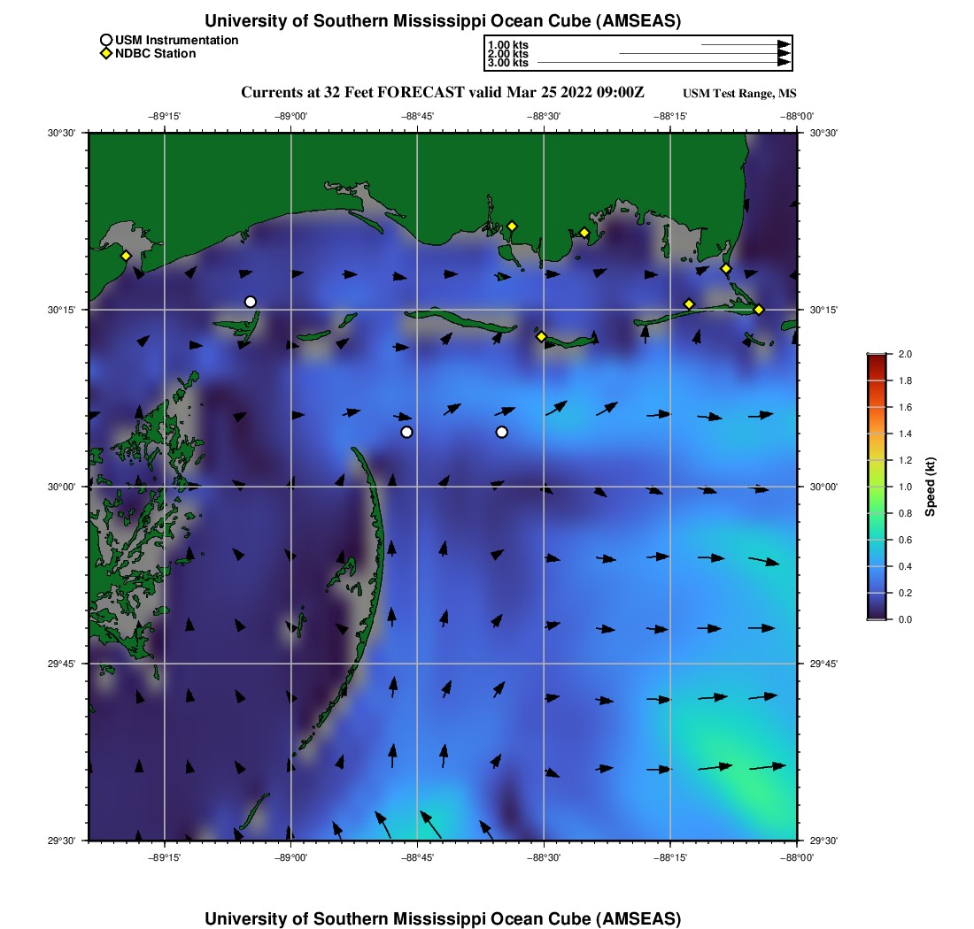Viewport: 974px width, 929px height.
Task: Click the NDBC diamond on the barrier island
Action: (541, 336)
